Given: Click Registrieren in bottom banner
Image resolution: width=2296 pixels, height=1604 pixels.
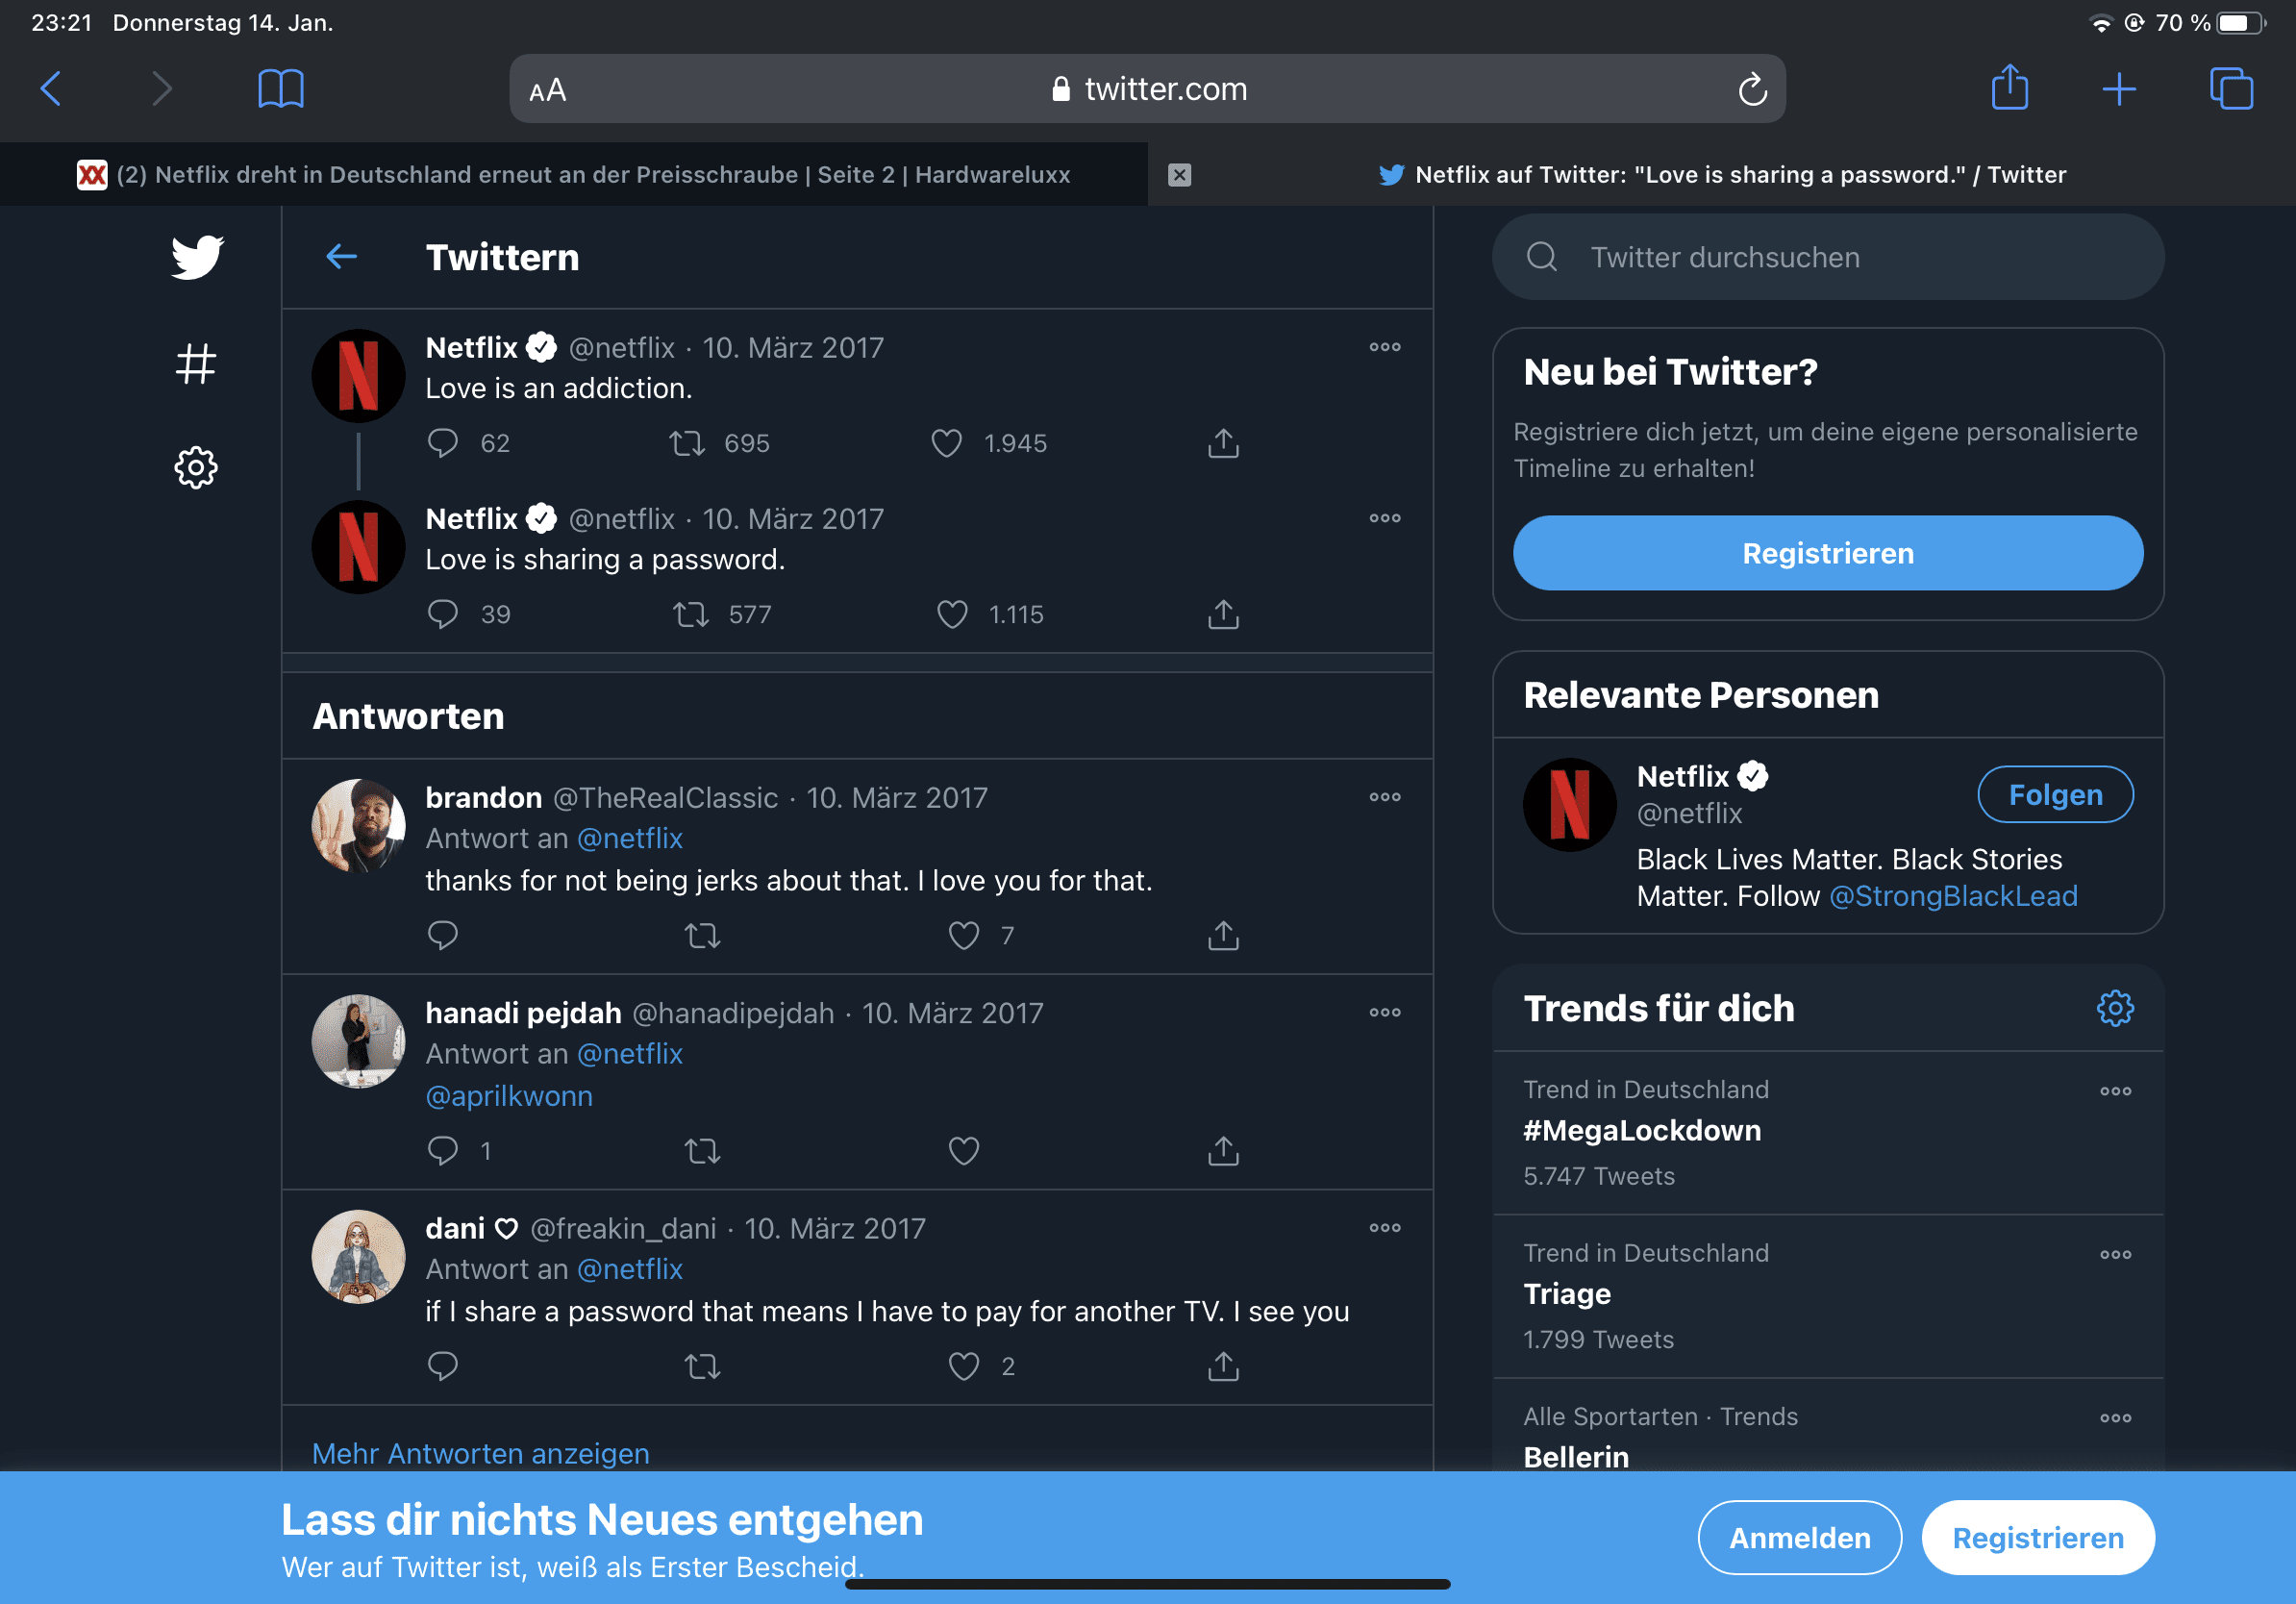Looking at the screenshot, I should [x=2037, y=1537].
